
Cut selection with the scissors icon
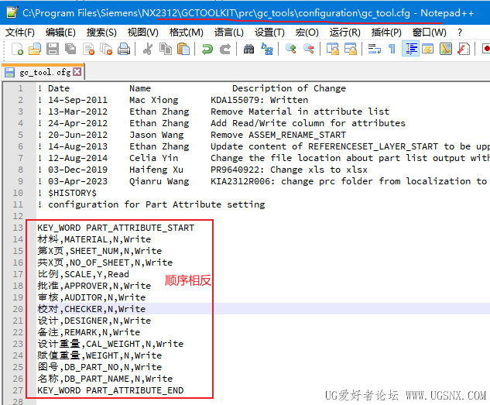[x=148, y=49]
